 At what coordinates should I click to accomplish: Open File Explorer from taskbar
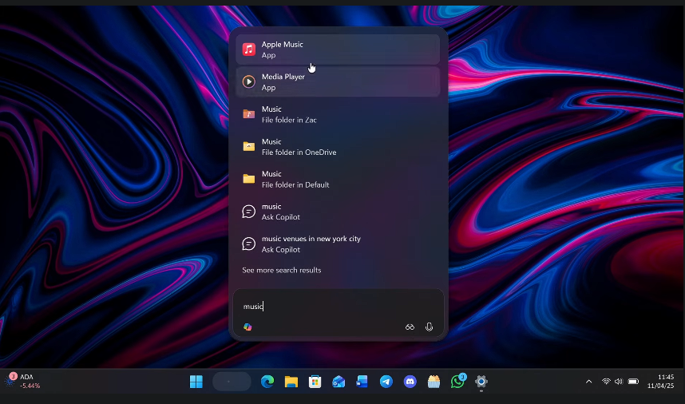(x=291, y=382)
